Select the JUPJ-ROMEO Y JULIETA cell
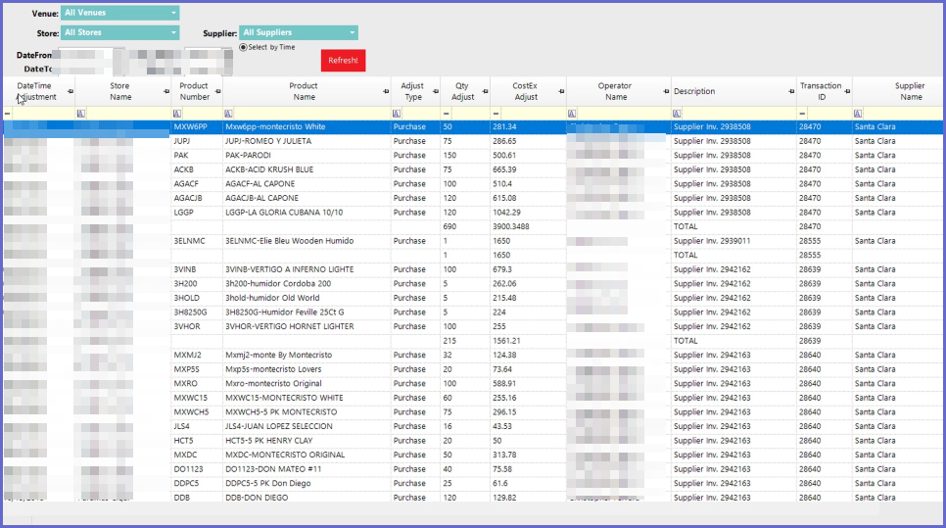946x528 pixels. [x=307, y=141]
